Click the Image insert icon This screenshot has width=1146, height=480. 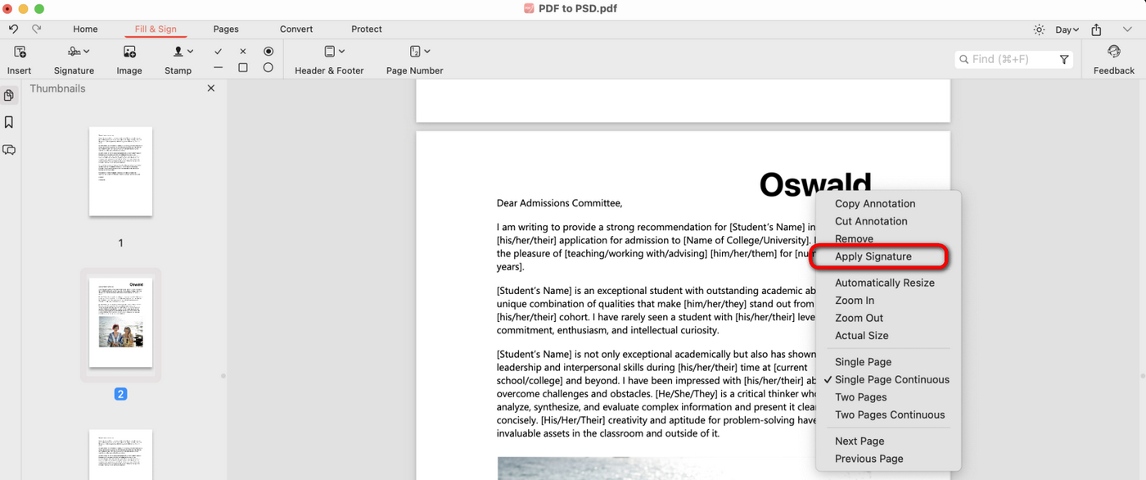[x=129, y=52]
